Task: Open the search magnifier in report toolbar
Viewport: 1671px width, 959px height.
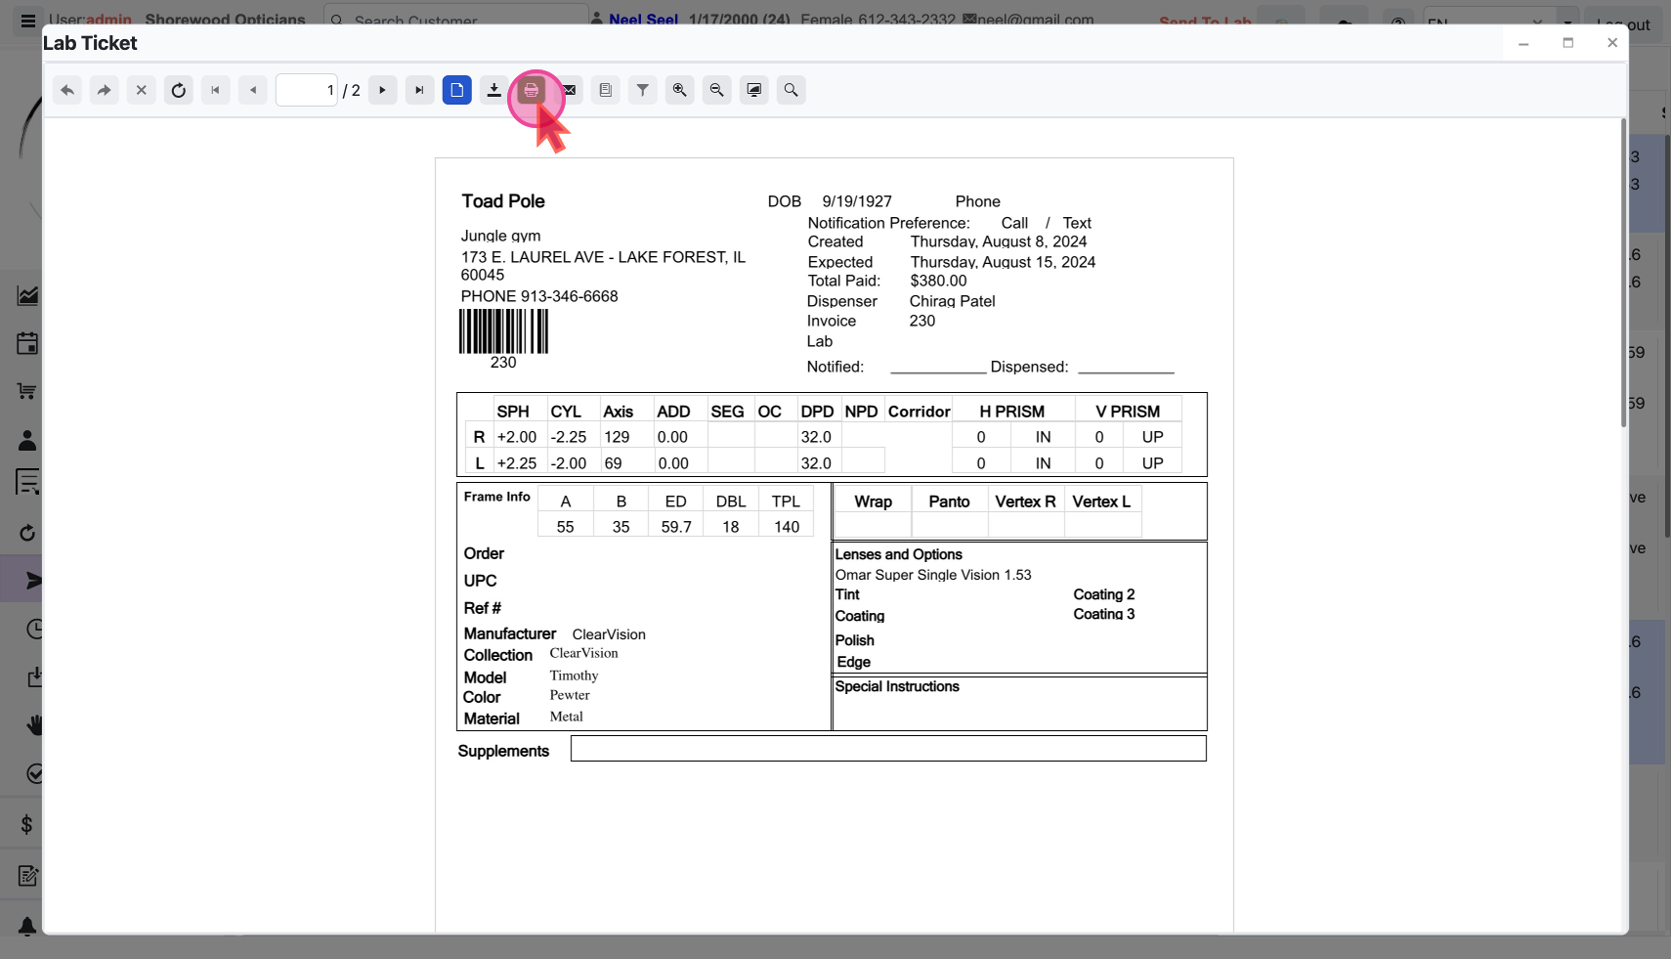Action: coord(792,90)
